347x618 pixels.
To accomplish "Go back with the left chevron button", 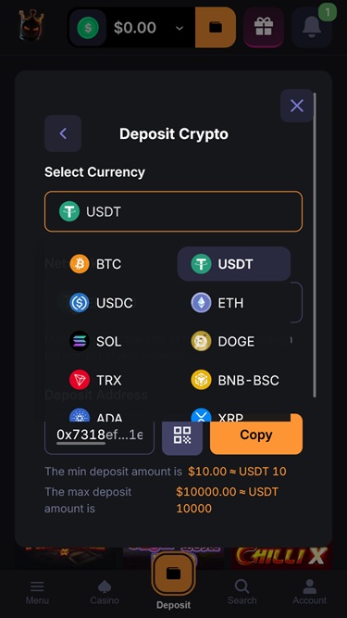I will [x=63, y=133].
